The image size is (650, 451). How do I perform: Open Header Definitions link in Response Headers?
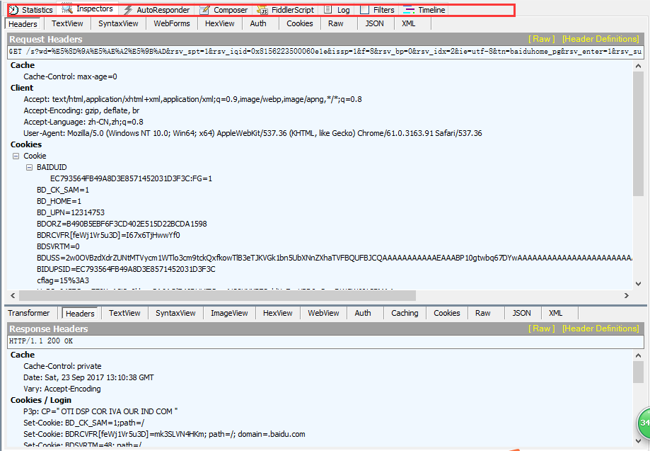[600, 329]
